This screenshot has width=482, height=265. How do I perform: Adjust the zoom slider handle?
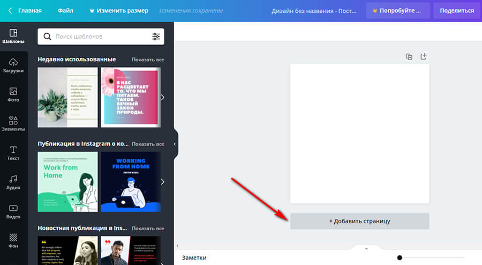tap(399, 258)
